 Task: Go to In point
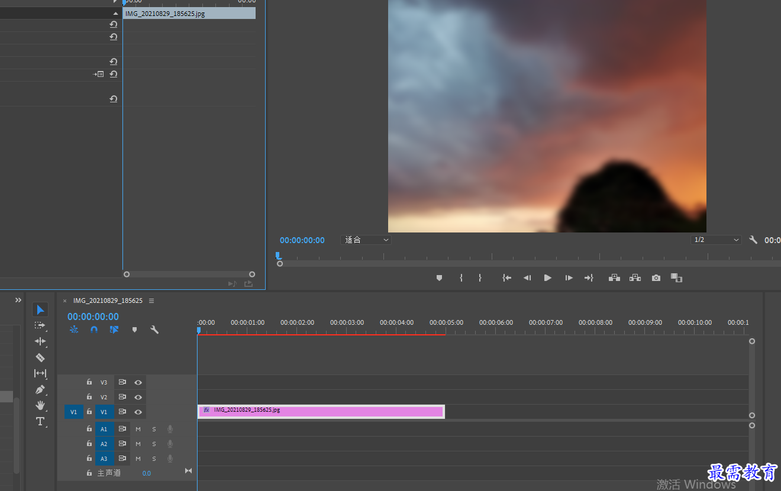pyautogui.click(x=507, y=277)
